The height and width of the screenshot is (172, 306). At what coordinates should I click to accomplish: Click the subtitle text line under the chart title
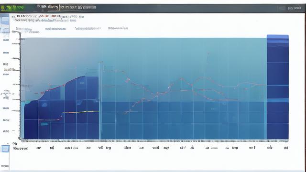(45, 20)
